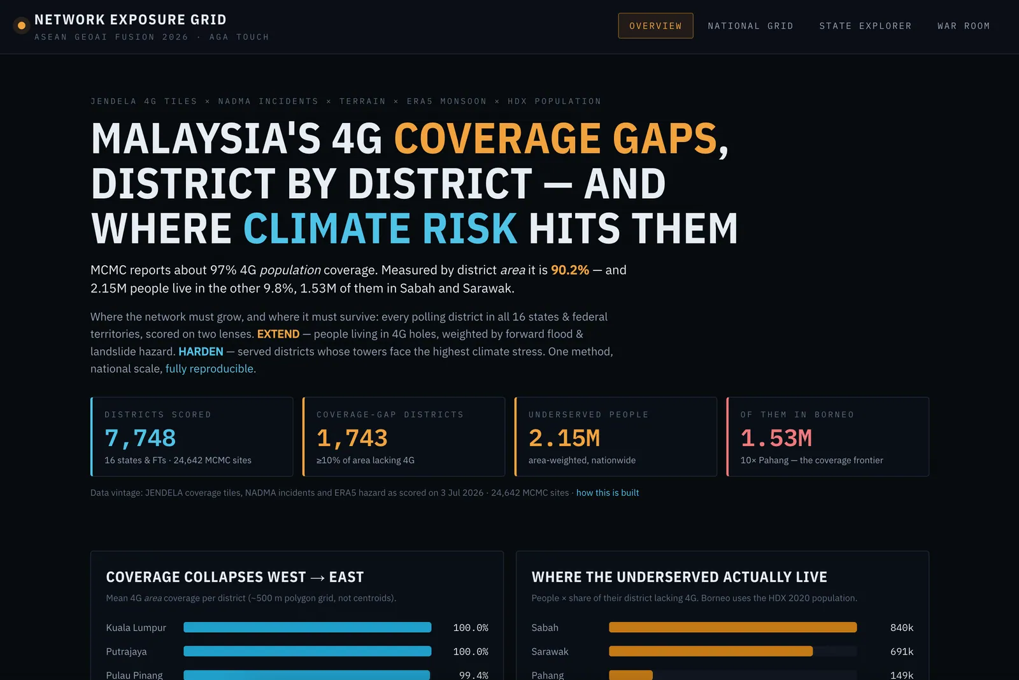Click the EXTEND lens keyword
This screenshot has height=680, width=1019.
(278, 334)
